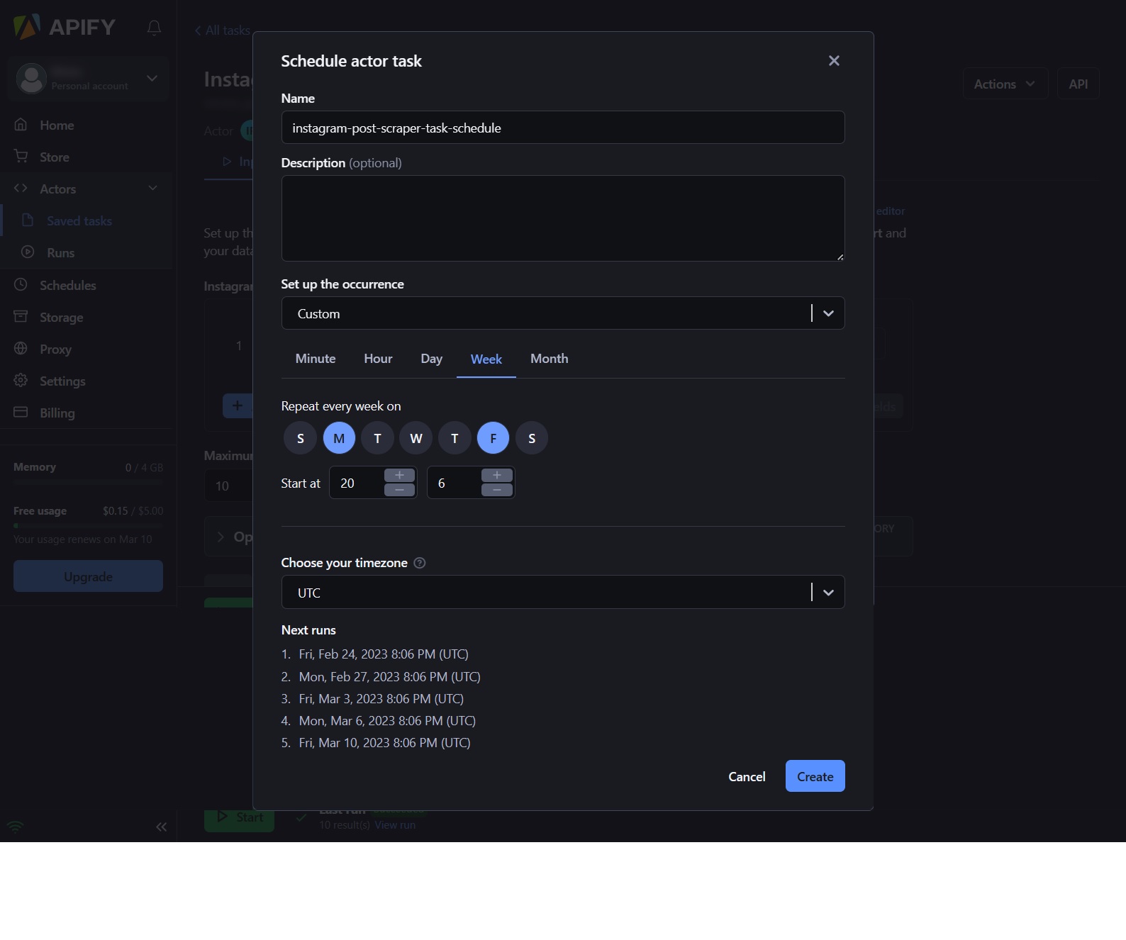Deselect Monday in weekly repeat

[x=339, y=438]
